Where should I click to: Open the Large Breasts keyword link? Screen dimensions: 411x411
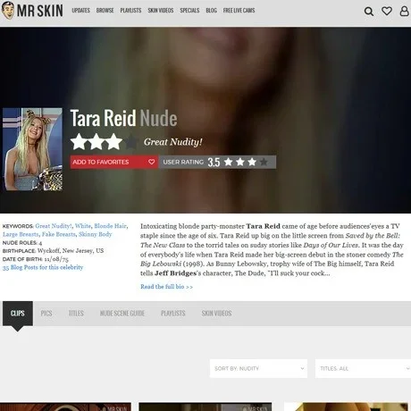[21, 234]
